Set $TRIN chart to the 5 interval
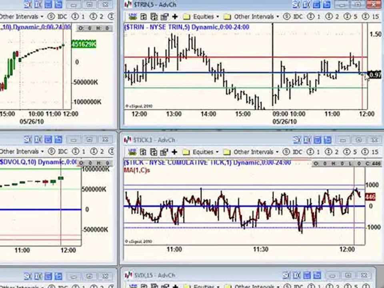Screen dimensions: 384x288 tap(350, 17)
